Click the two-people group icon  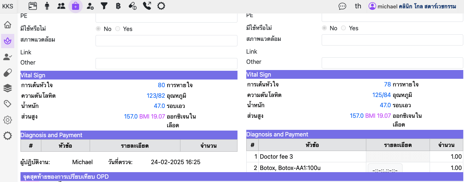point(61,6)
